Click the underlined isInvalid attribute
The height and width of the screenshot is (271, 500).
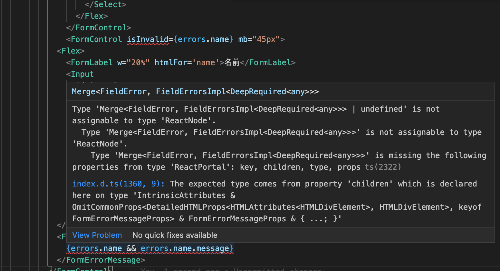148,39
